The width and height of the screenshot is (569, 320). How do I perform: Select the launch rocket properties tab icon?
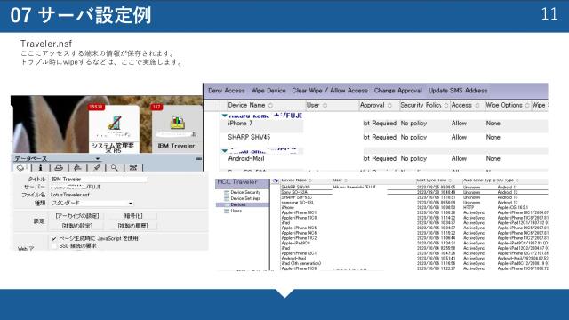point(96,168)
